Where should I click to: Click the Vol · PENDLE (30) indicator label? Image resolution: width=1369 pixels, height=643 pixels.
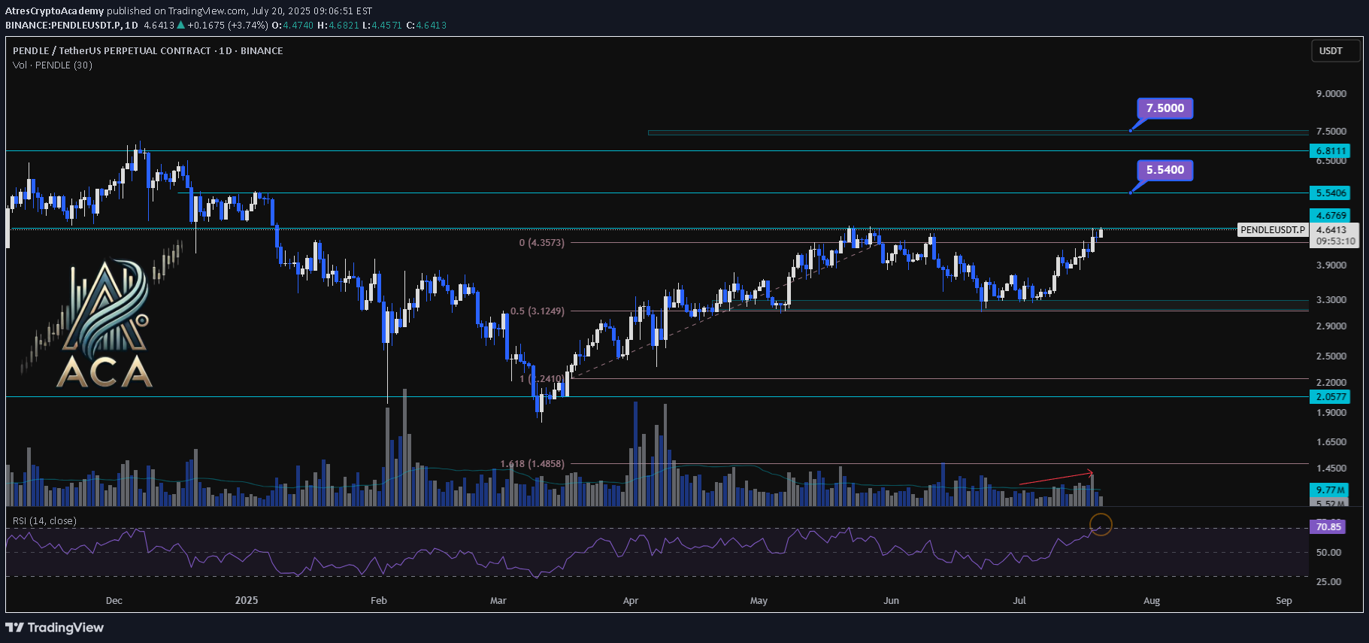pos(53,65)
